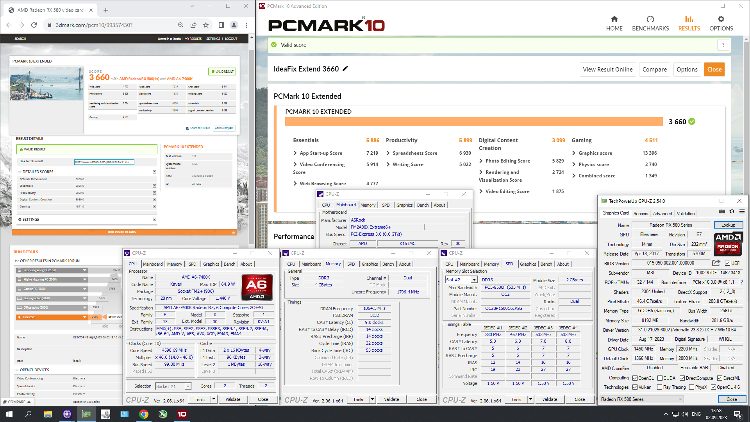This screenshot has height=422, width=750.
Task: Expand App Start-up Score row
Action: click(x=295, y=153)
